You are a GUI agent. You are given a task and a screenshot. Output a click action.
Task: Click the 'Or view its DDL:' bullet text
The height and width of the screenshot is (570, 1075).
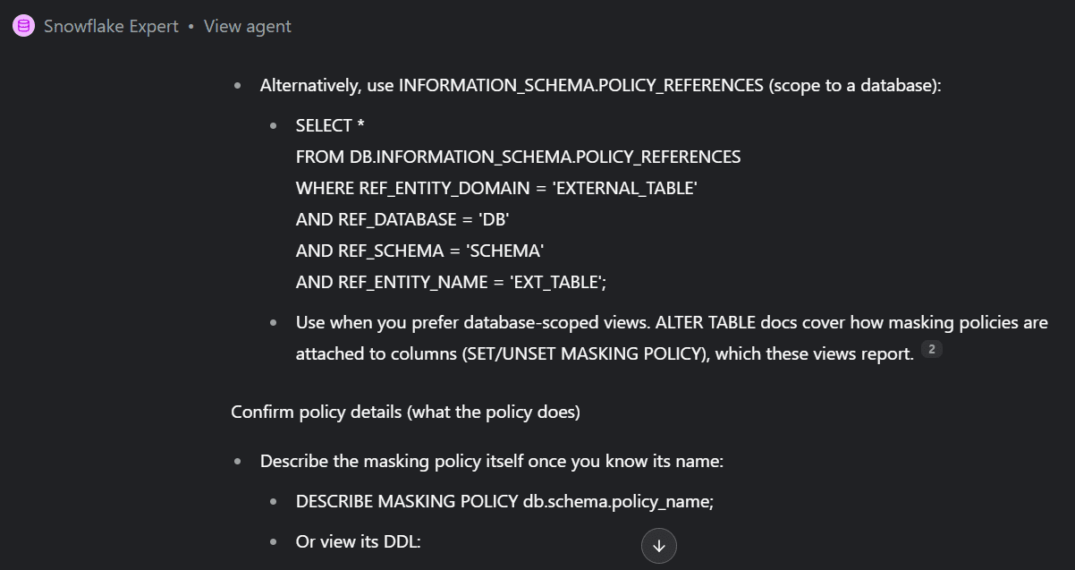(x=358, y=541)
